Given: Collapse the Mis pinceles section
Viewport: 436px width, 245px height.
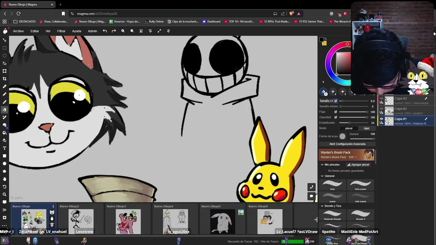Looking at the screenshot, I should click(x=322, y=165).
